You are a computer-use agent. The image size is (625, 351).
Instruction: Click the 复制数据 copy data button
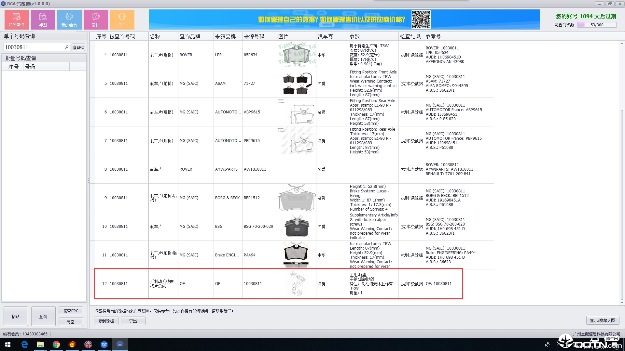[106, 321]
